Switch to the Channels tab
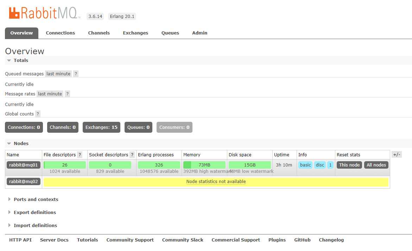 click(99, 33)
